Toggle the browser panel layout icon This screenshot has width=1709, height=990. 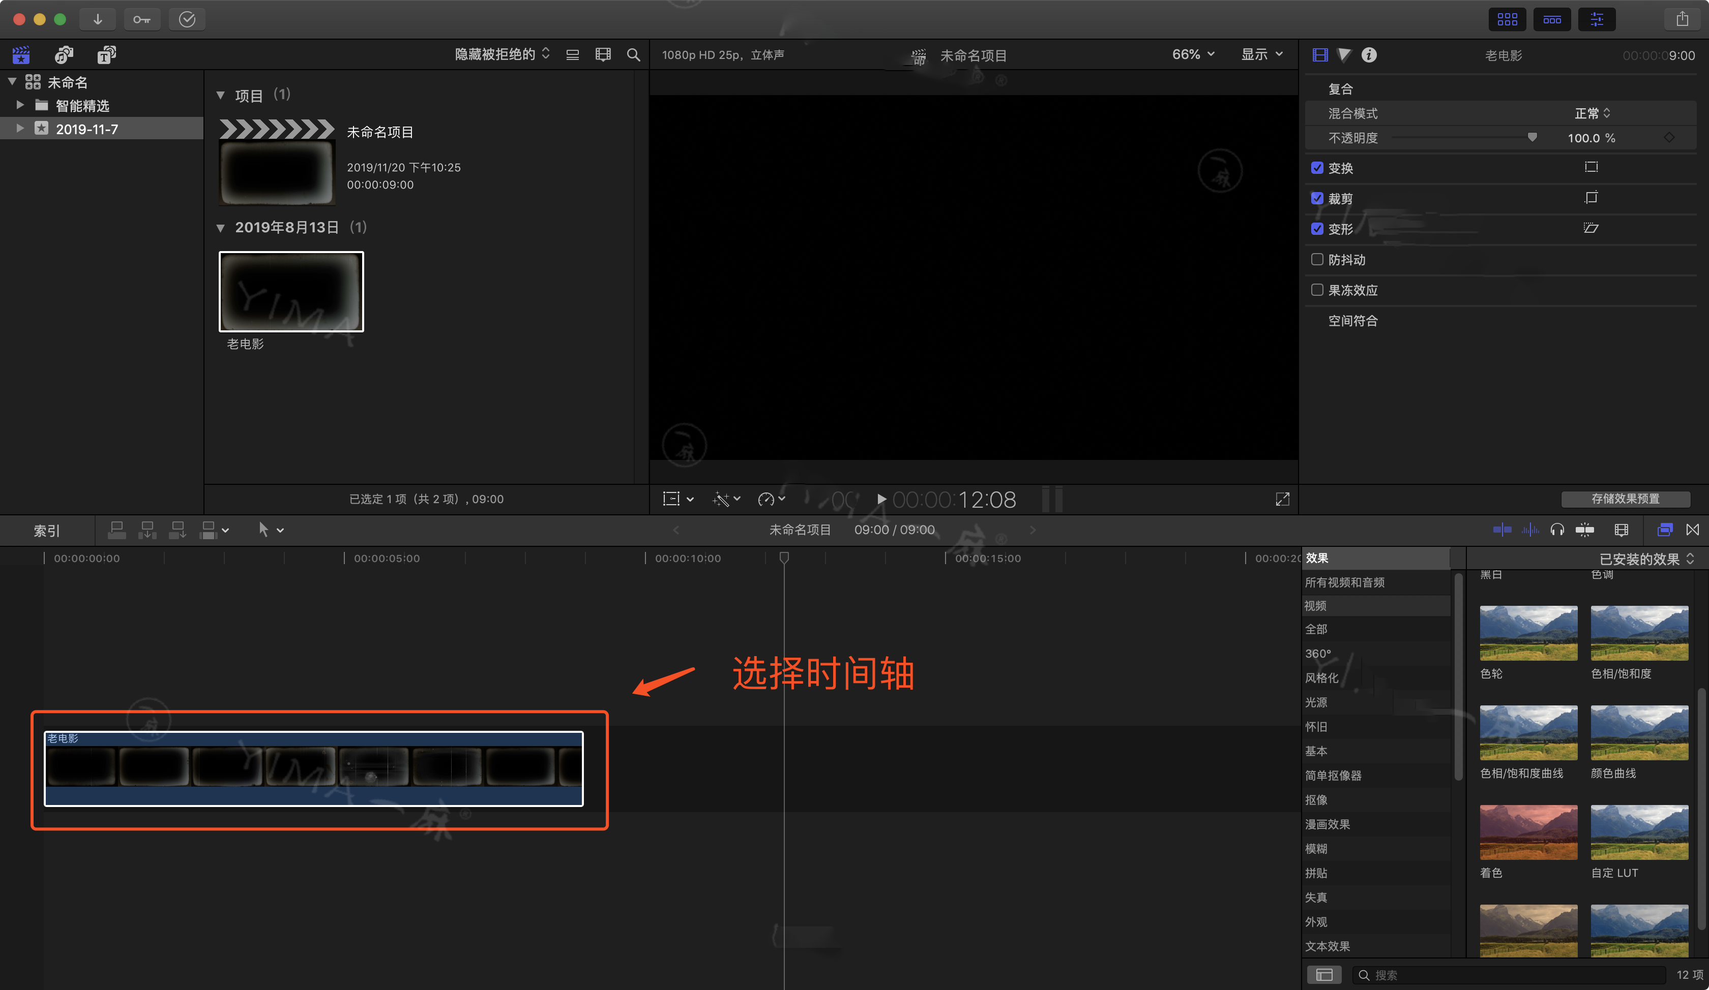click(1507, 19)
